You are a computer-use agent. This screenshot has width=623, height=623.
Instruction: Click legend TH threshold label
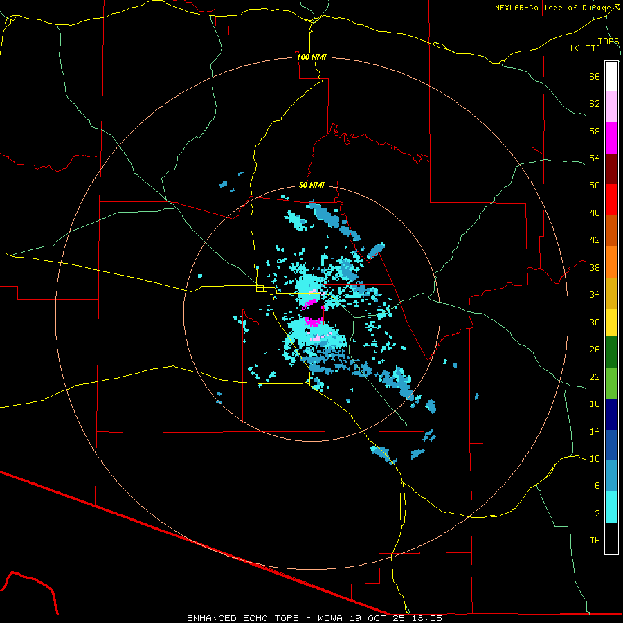pyautogui.click(x=595, y=540)
